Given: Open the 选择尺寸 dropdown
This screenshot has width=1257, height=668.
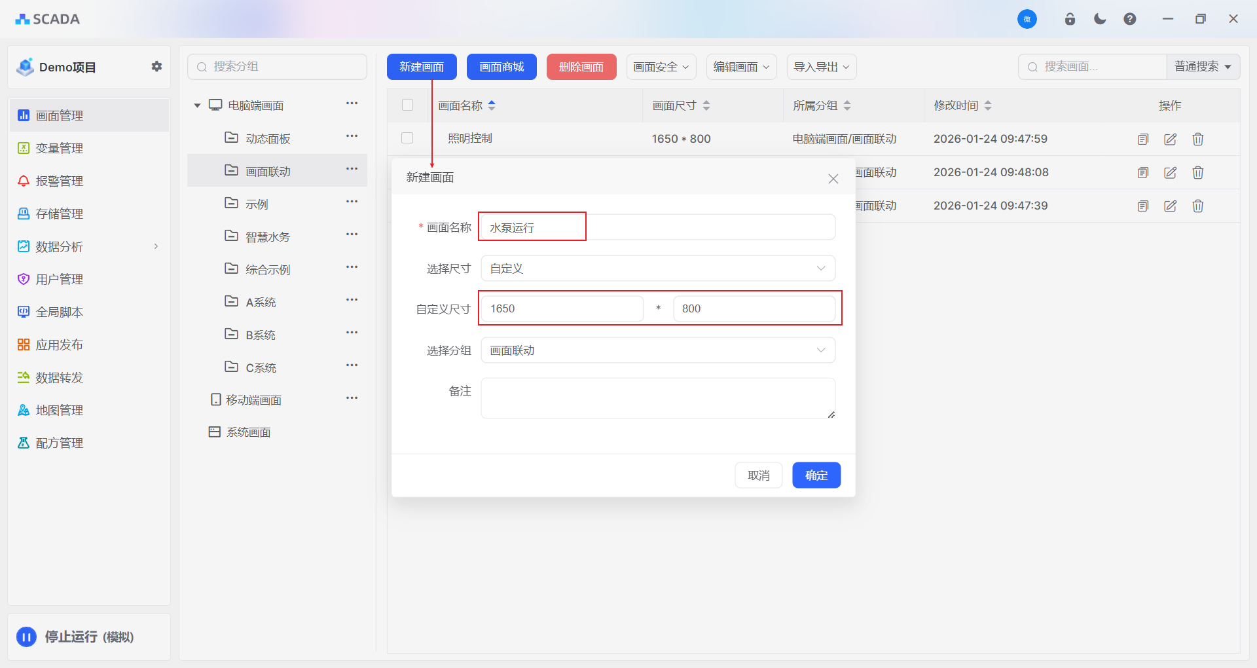Looking at the screenshot, I should pyautogui.click(x=657, y=269).
